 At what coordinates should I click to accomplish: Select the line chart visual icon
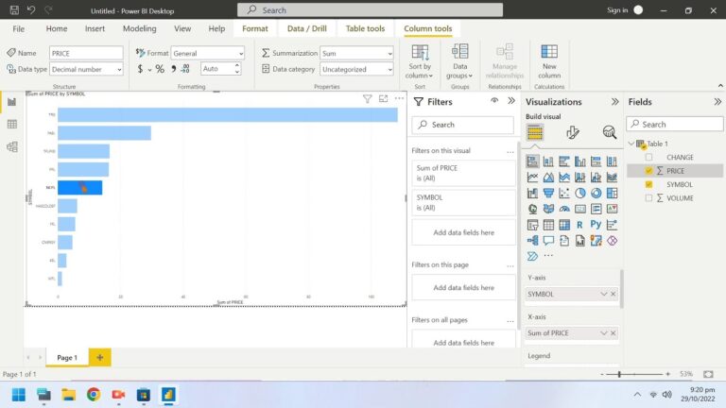[532, 177]
